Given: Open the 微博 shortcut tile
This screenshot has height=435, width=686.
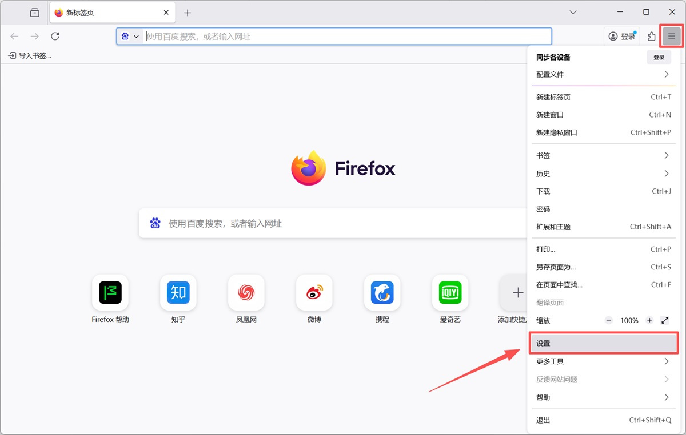Looking at the screenshot, I should (x=314, y=293).
